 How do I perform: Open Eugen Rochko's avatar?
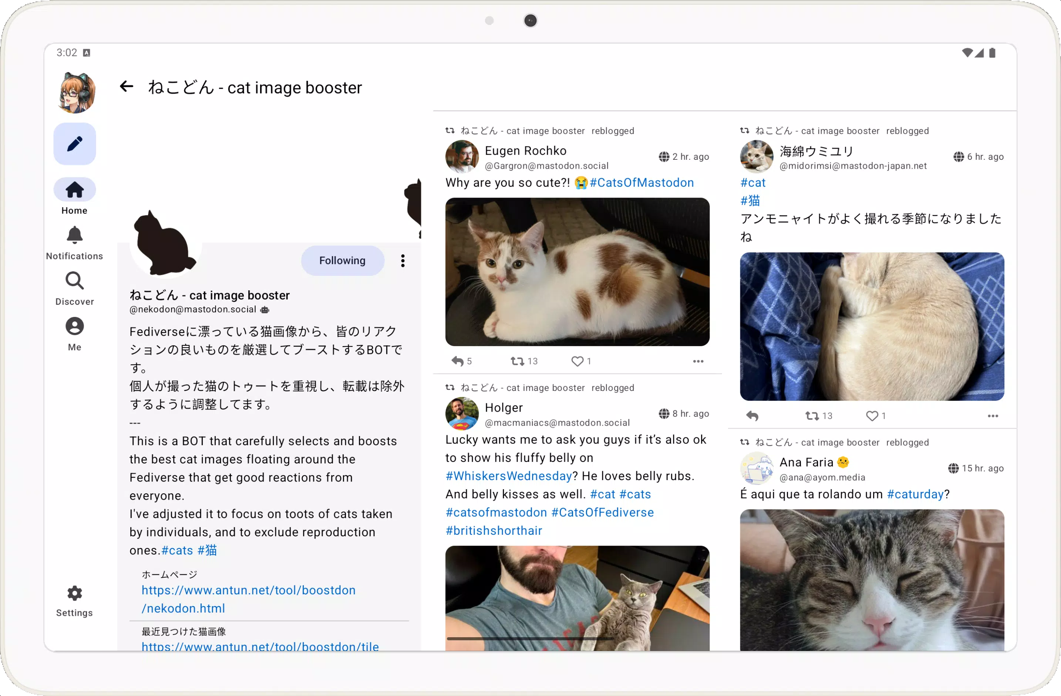pos(462,156)
